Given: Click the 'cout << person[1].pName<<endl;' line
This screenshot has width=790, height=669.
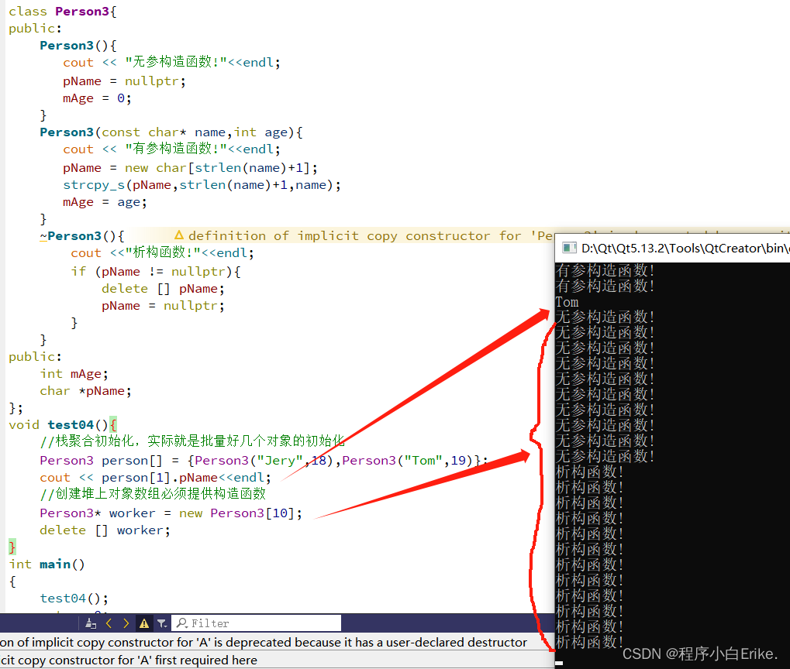Looking at the screenshot, I should pos(155,477).
